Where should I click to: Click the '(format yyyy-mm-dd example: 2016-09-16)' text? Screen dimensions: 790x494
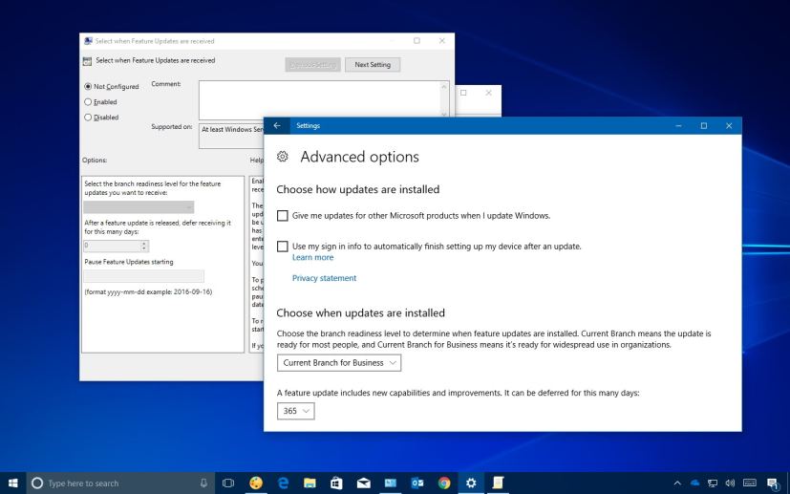pyautogui.click(x=148, y=291)
